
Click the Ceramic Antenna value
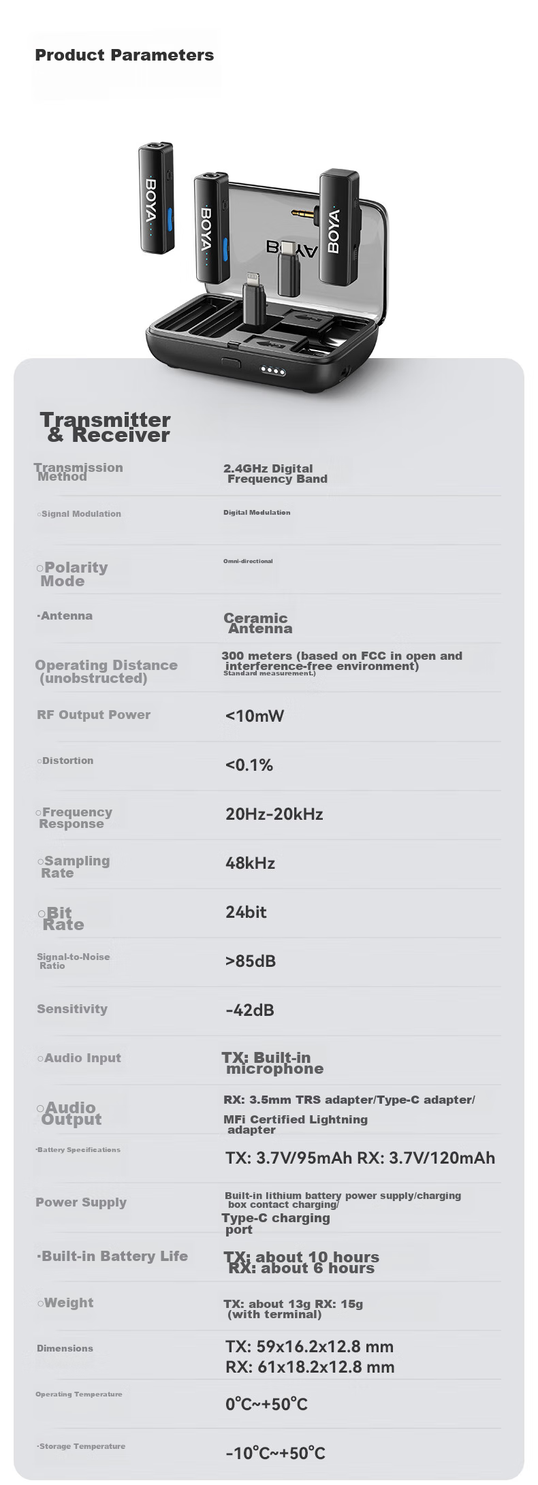(258, 623)
